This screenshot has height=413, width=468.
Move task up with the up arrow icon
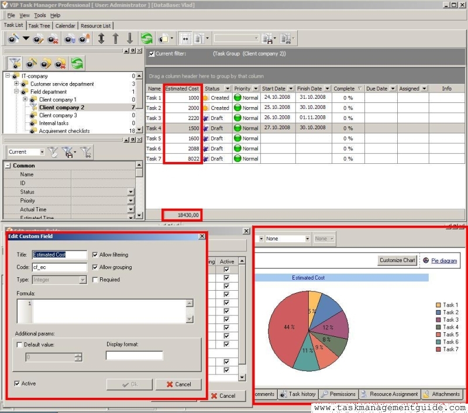(x=115, y=39)
